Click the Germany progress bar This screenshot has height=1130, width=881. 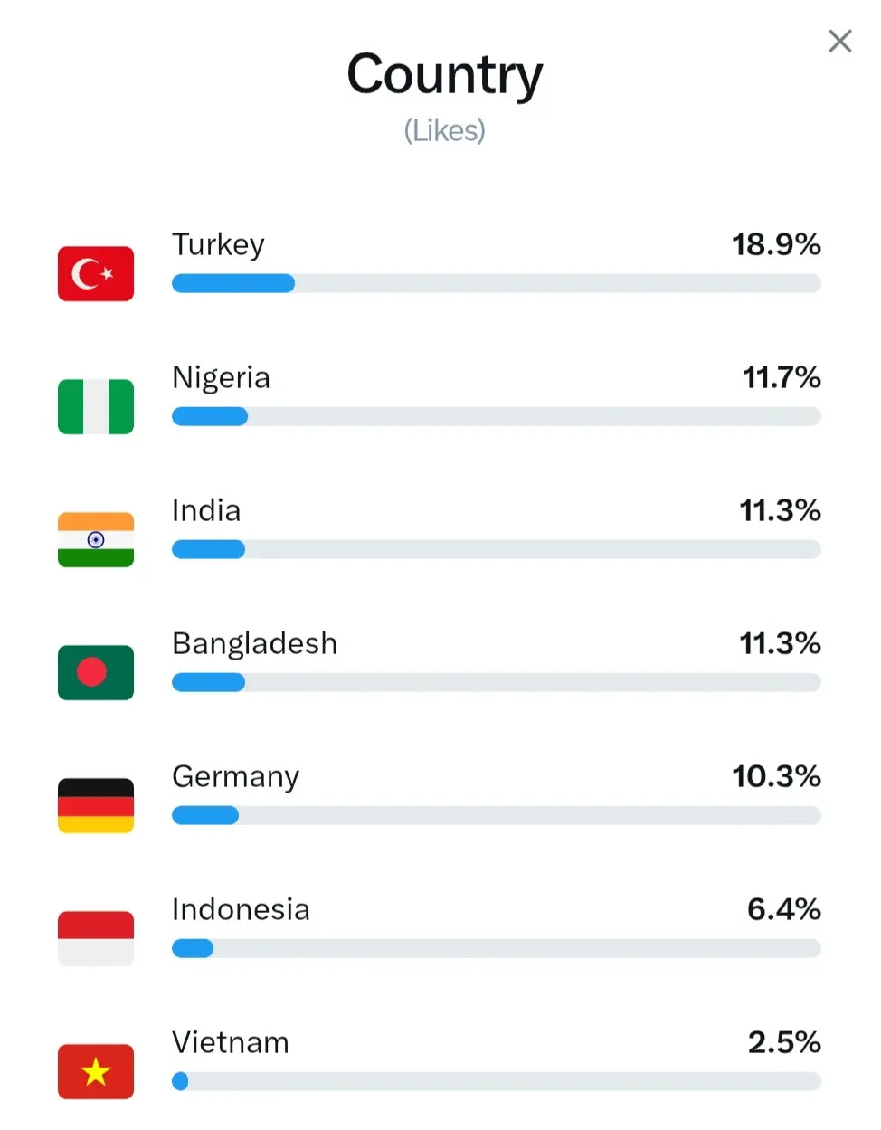pyautogui.click(x=496, y=815)
